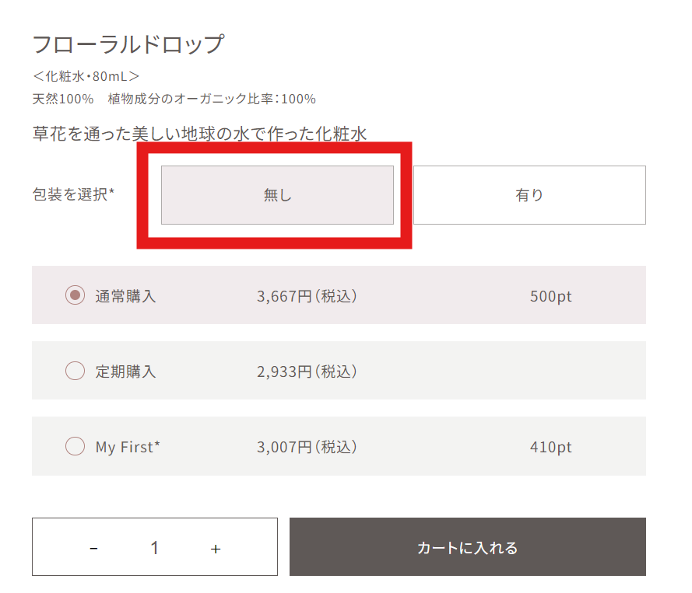Click the 3,007円(税込) price
Screen dimensions: 692x593
tap(307, 447)
